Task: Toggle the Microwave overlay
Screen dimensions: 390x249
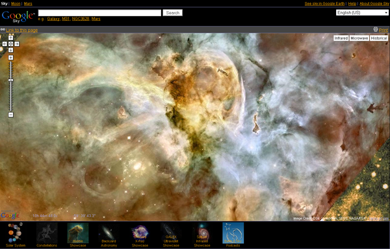Action: 359,38
